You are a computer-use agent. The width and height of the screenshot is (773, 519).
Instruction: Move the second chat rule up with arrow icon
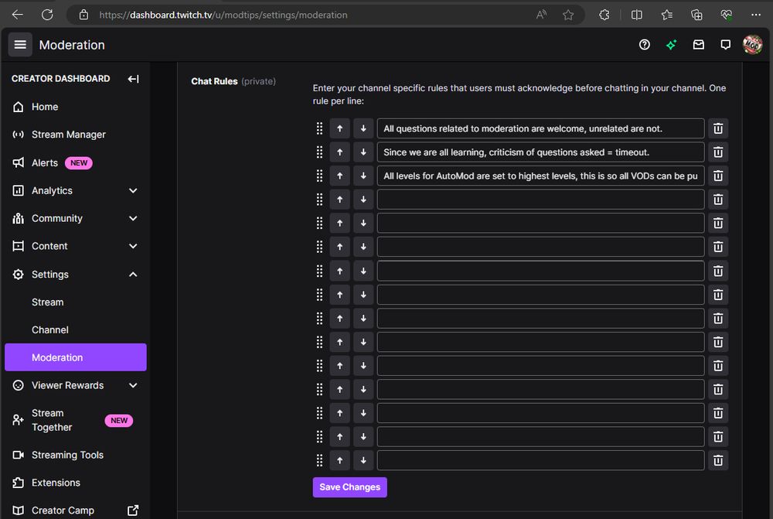tap(339, 152)
